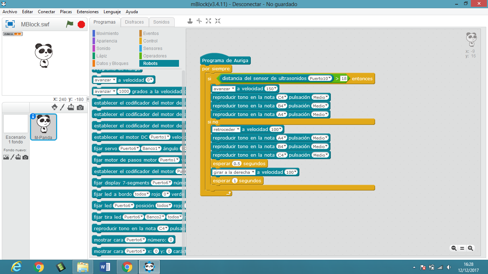The height and width of the screenshot is (274, 488).
Task: Reset script zoom with equals icon
Action: point(462,248)
